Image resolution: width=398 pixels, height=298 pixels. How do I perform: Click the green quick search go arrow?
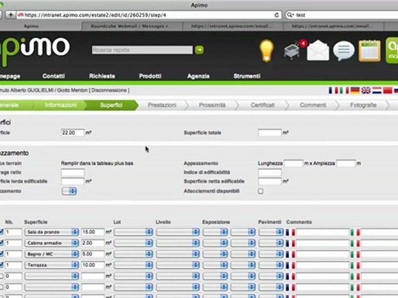[199, 50]
